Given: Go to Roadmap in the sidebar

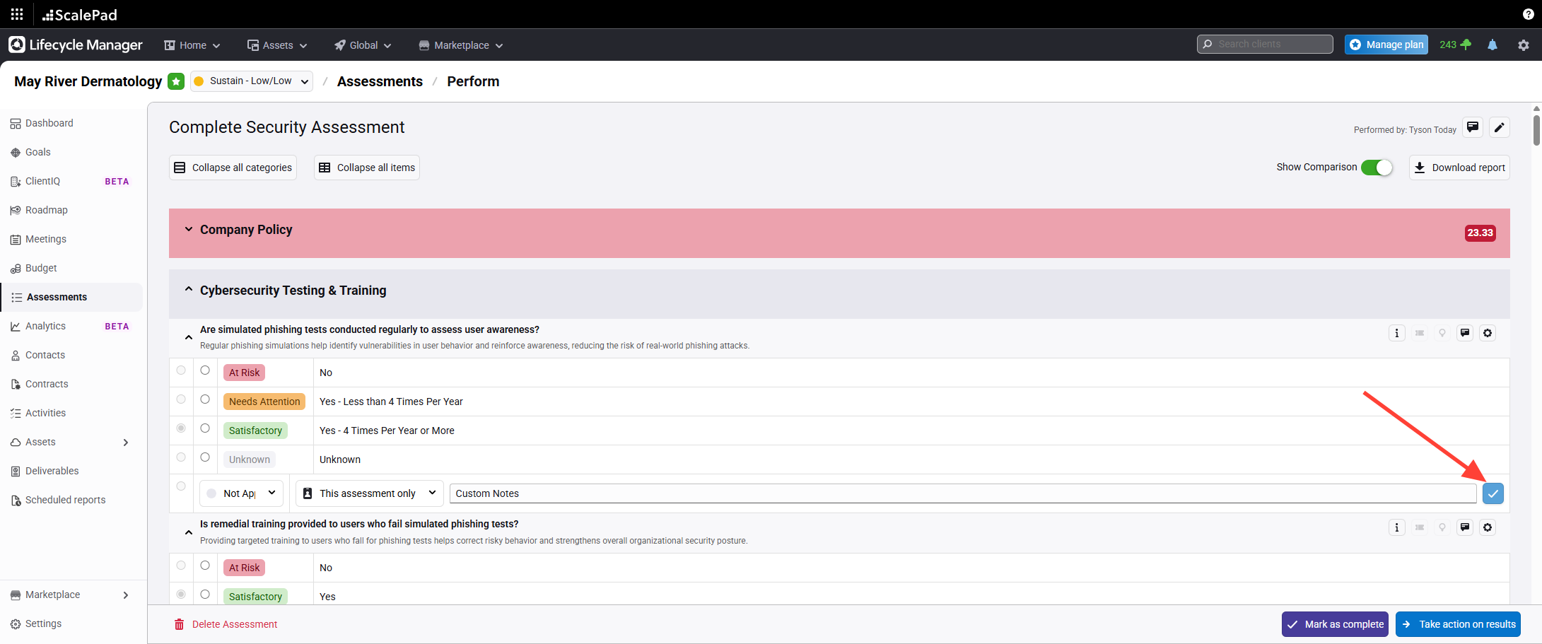Looking at the screenshot, I should tap(47, 210).
